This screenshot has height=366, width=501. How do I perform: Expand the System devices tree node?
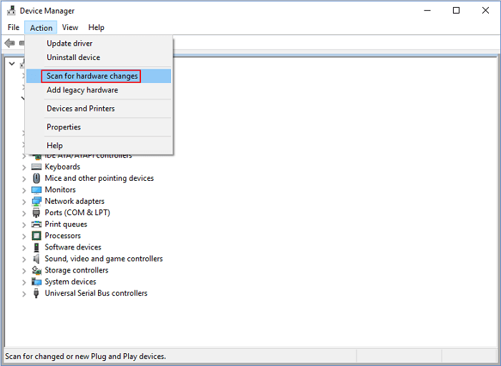(24, 282)
